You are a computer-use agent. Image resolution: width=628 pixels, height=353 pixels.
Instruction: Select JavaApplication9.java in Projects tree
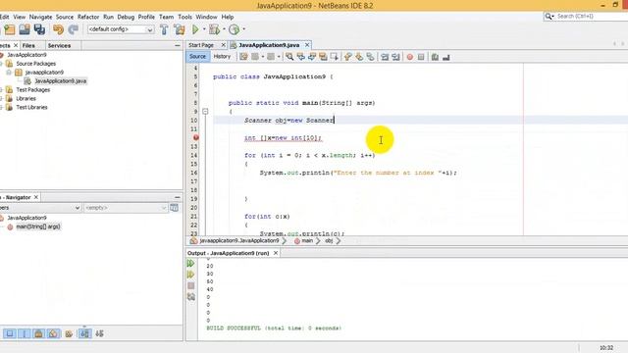coord(60,80)
